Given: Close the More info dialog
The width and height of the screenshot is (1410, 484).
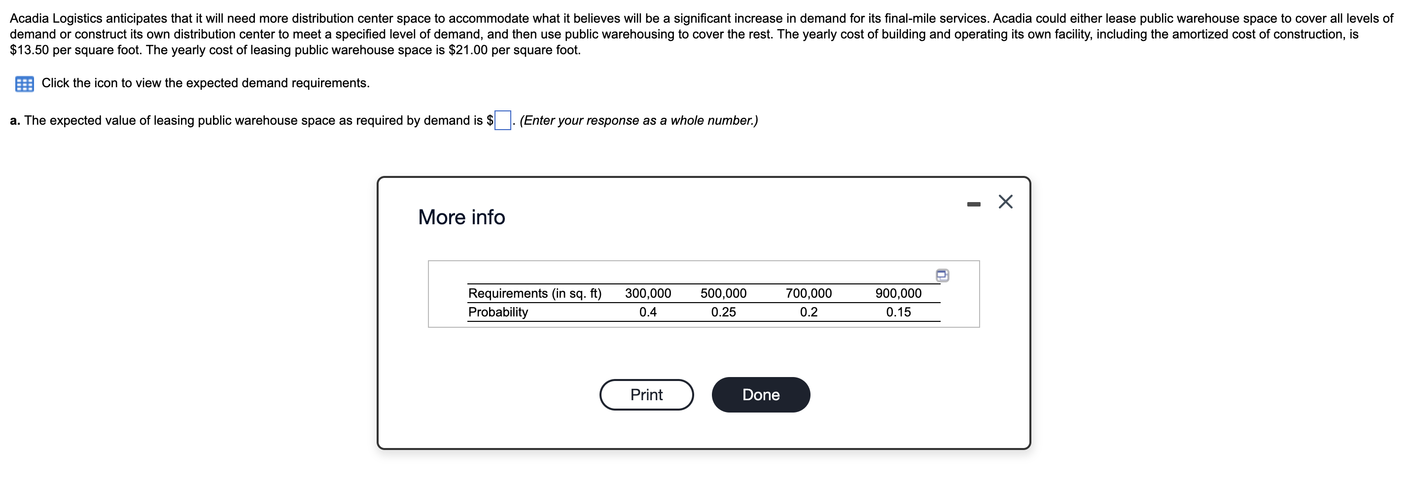Looking at the screenshot, I should click(x=1006, y=202).
